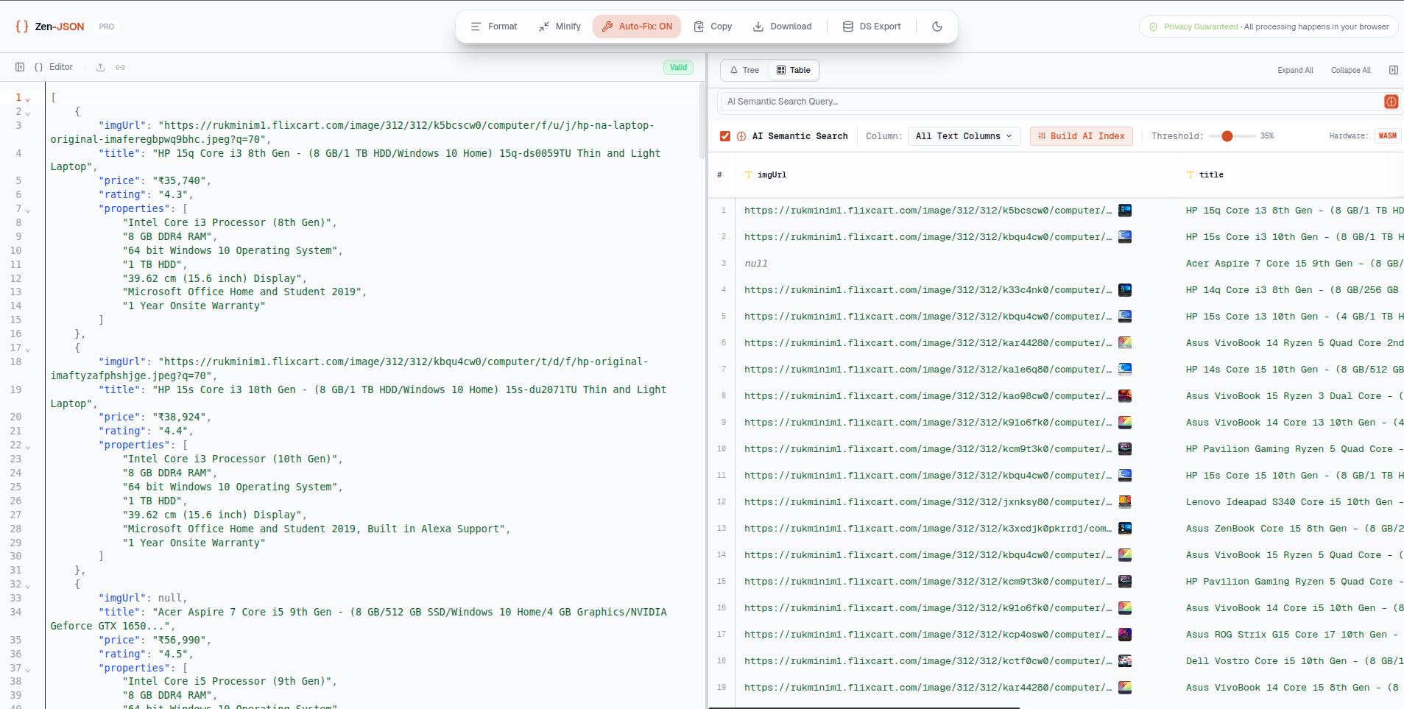Collapse the fold arrow on editor line 1
Image resolution: width=1404 pixels, height=709 pixels.
(x=28, y=99)
